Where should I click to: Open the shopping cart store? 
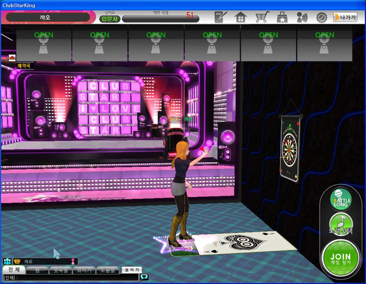(x=261, y=17)
